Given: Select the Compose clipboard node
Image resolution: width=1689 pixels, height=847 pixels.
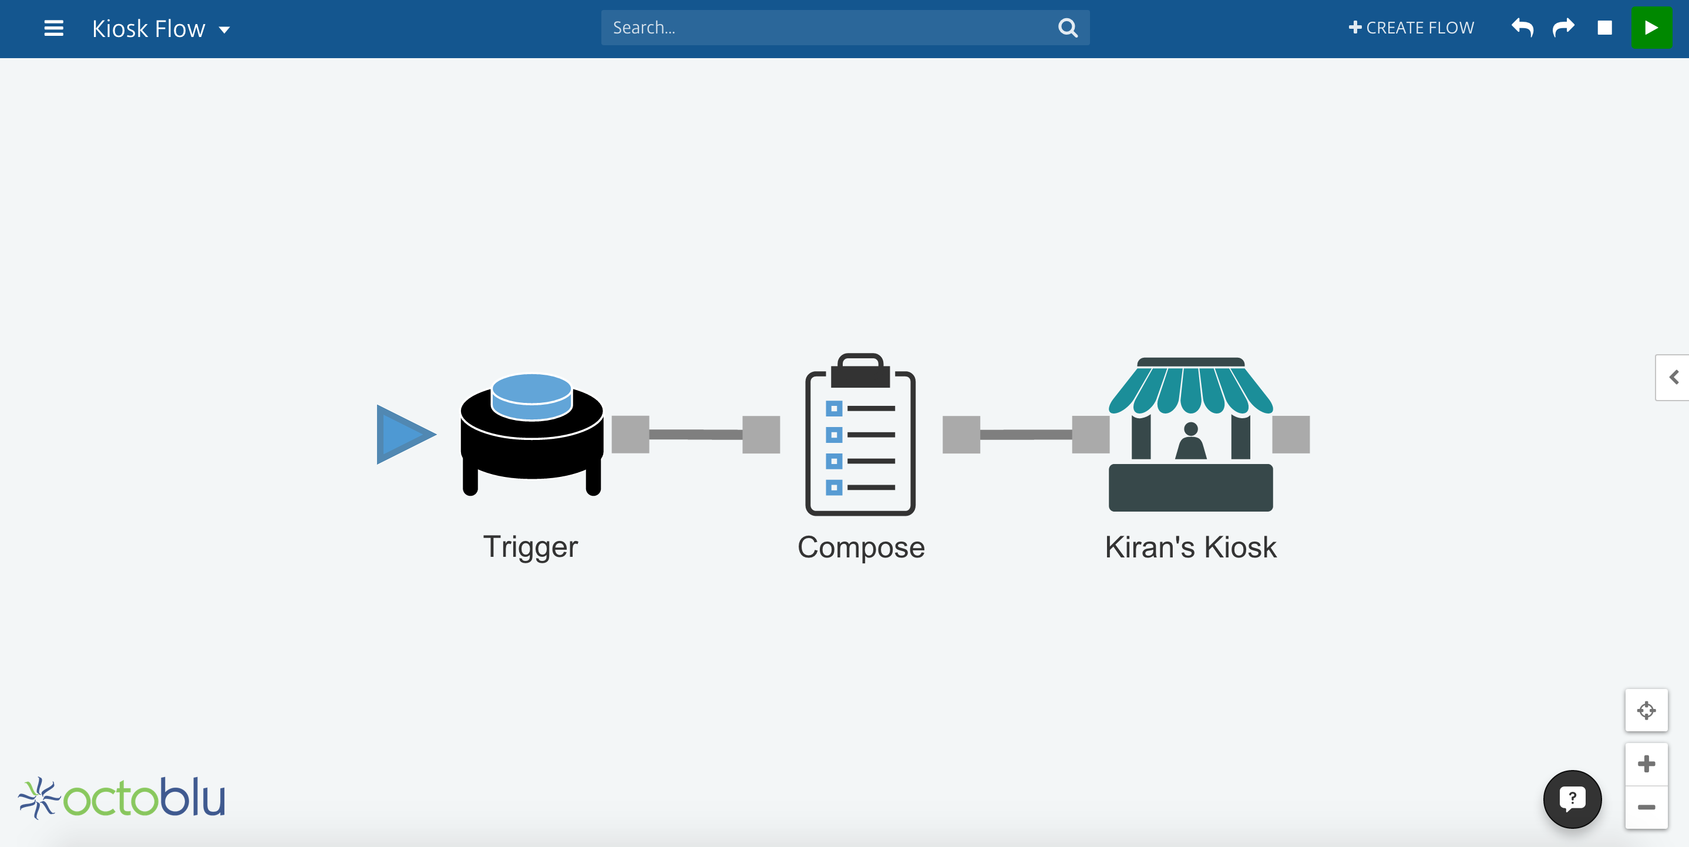Looking at the screenshot, I should point(860,434).
